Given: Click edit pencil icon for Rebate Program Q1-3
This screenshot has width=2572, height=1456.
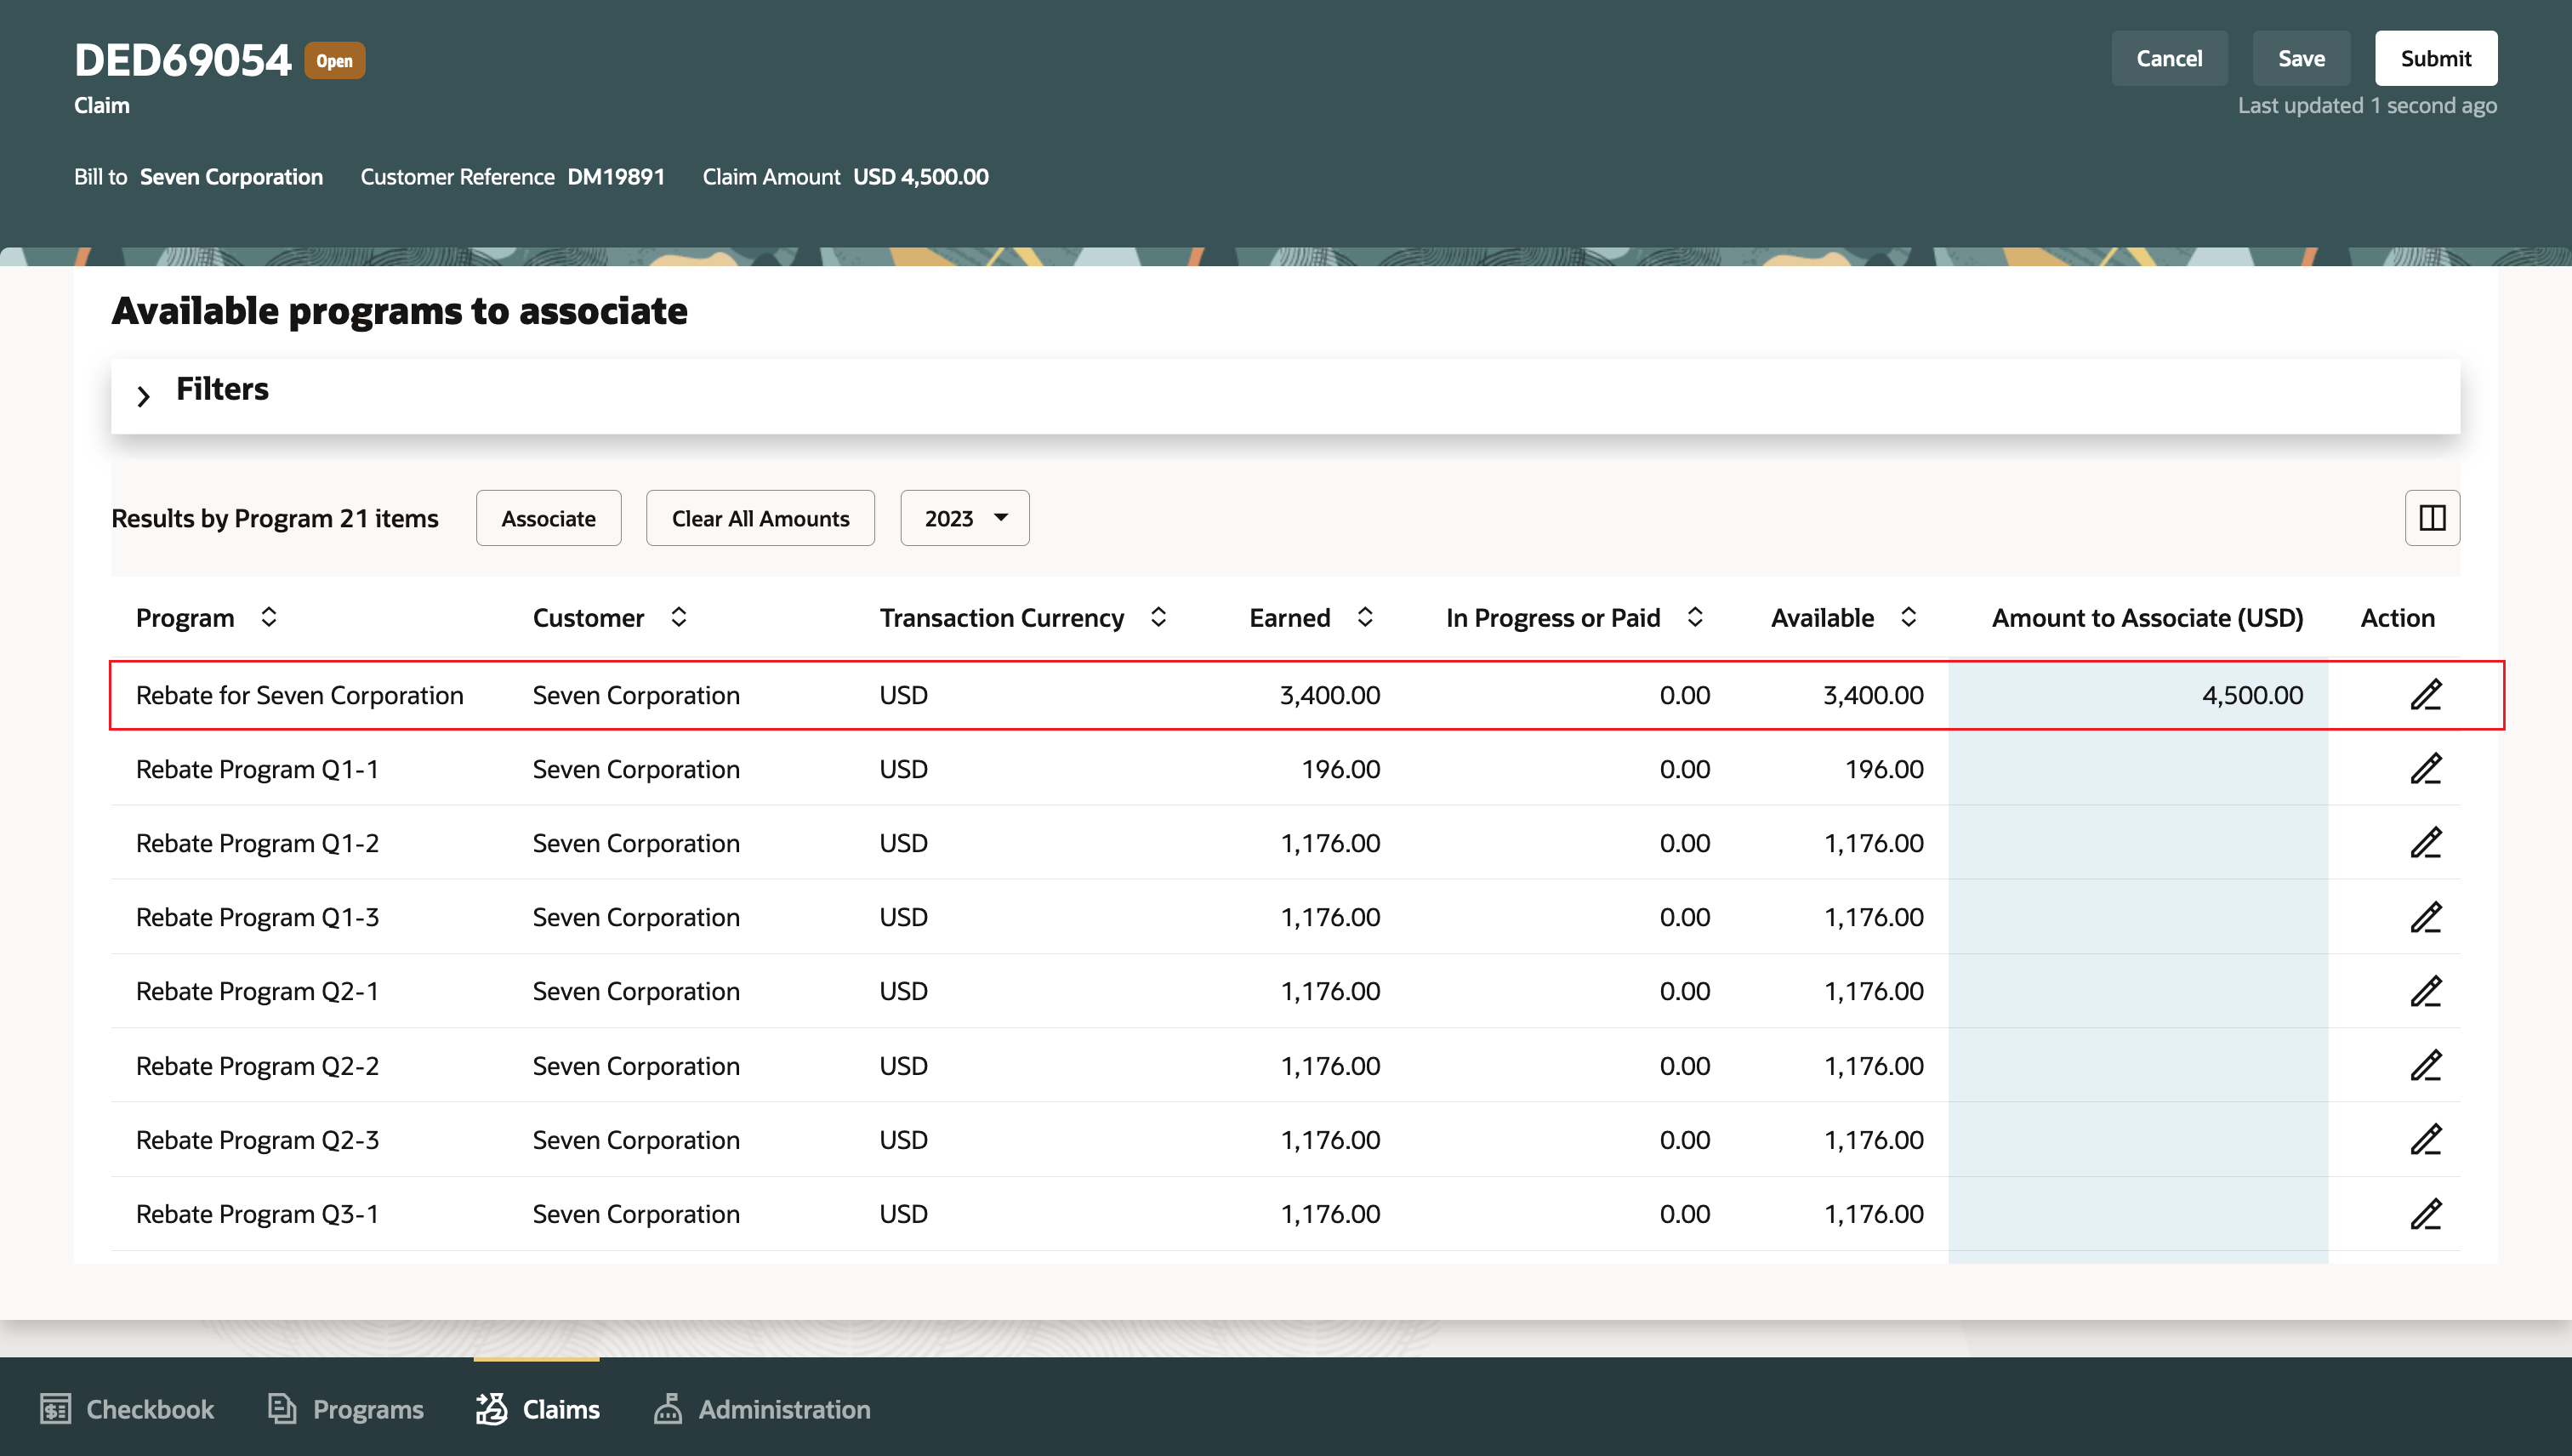Looking at the screenshot, I should pos(2425,917).
